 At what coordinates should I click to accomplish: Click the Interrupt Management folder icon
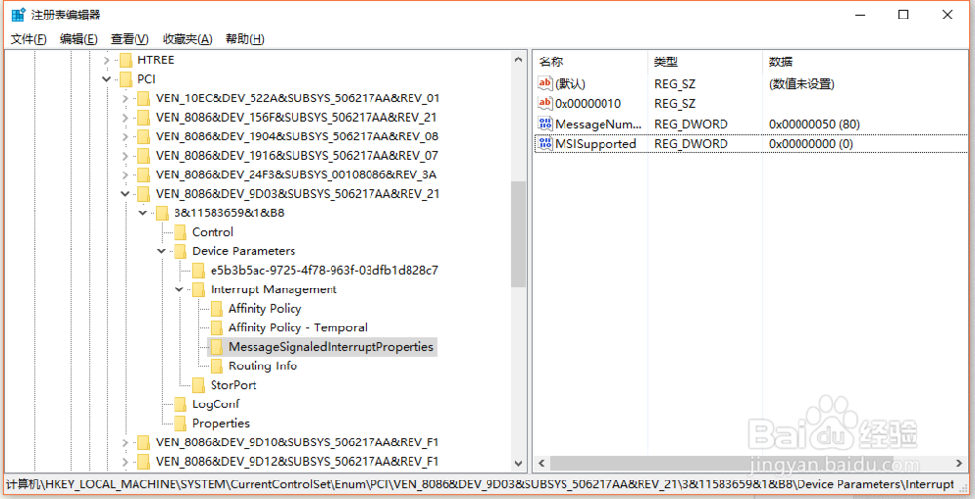pos(198,289)
